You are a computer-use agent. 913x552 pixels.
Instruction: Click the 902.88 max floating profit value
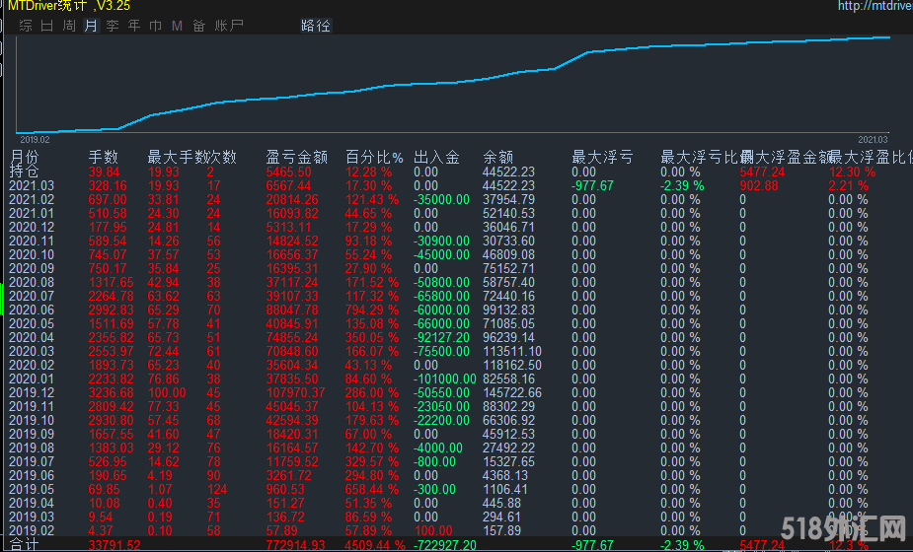pos(759,185)
